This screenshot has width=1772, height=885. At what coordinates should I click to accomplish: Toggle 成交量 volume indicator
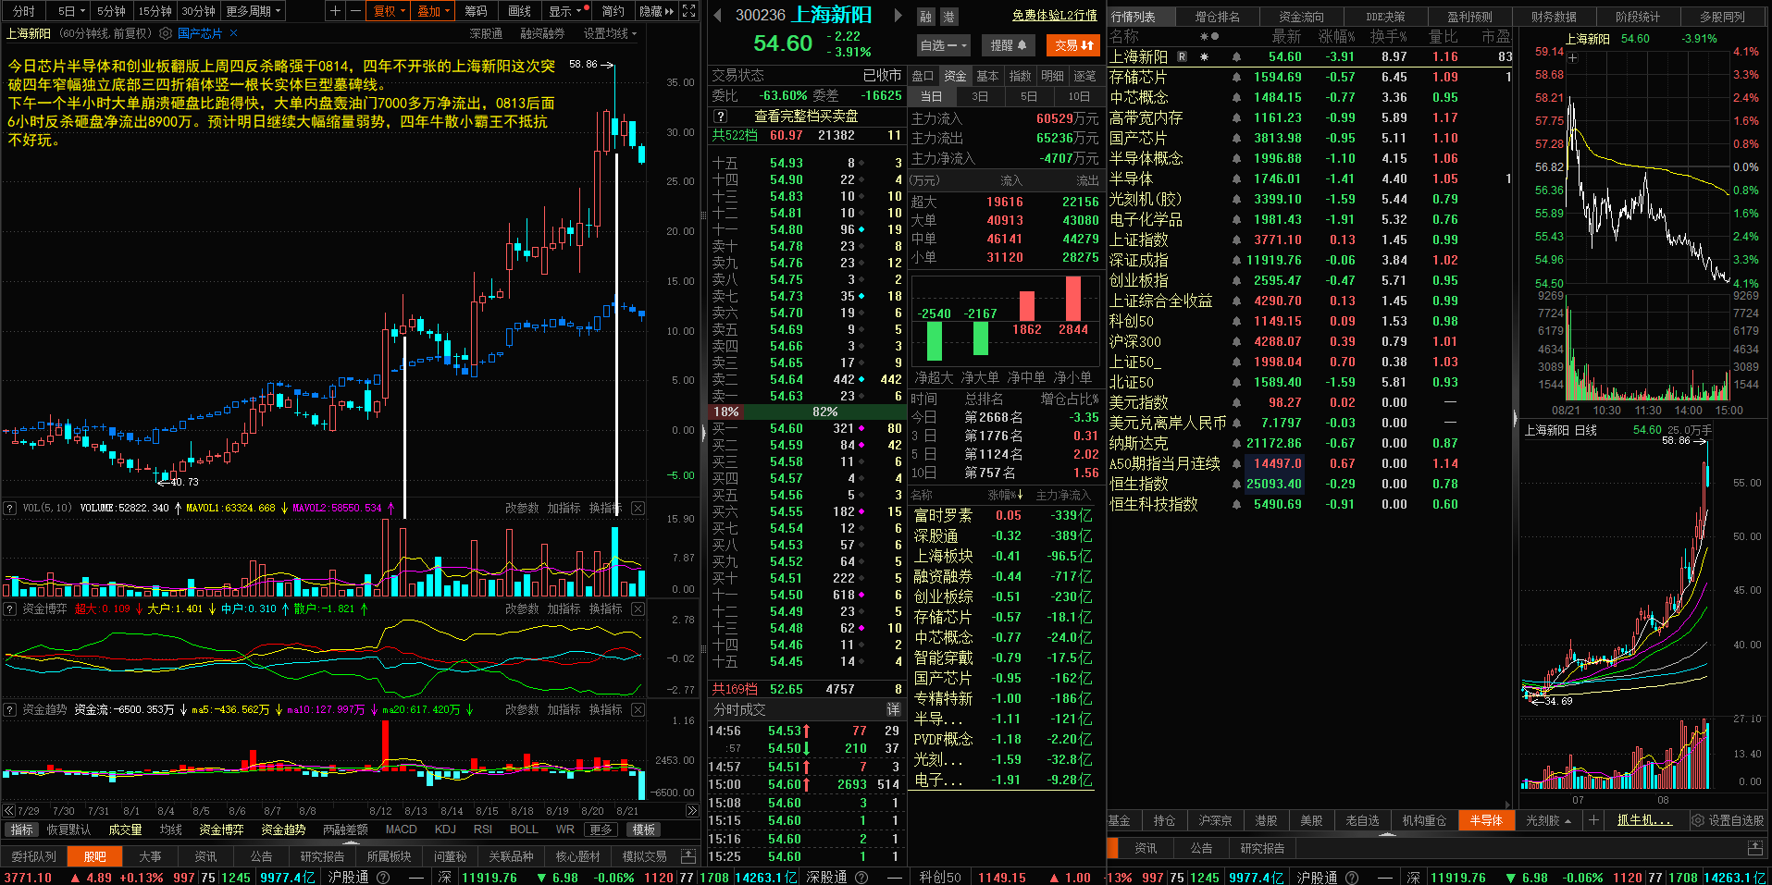125,830
